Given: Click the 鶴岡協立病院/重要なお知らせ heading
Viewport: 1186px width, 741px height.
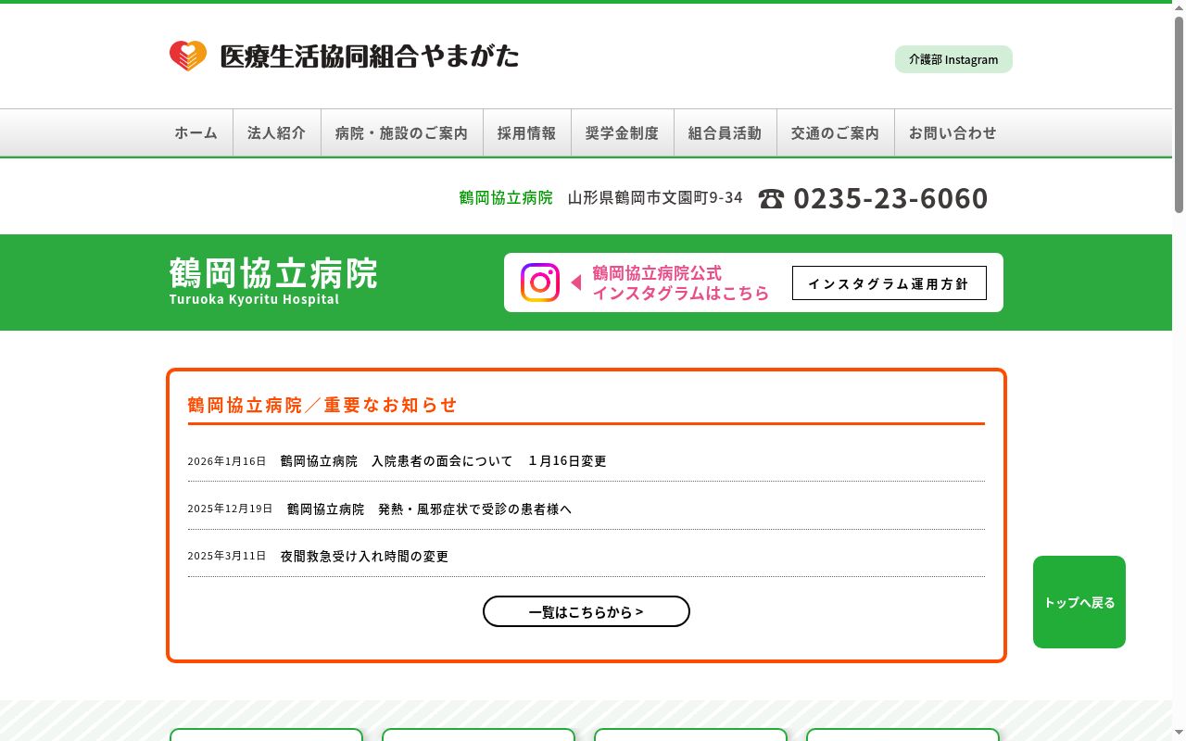Looking at the screenshot, I should click(x=322, y=405).
